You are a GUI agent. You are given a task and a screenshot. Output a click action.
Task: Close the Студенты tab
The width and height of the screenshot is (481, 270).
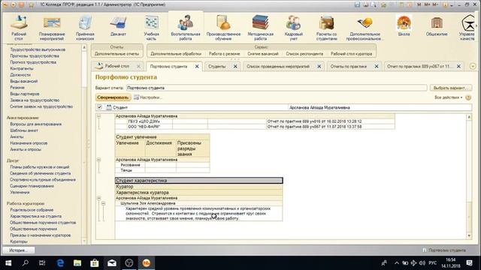coord(235,67)
